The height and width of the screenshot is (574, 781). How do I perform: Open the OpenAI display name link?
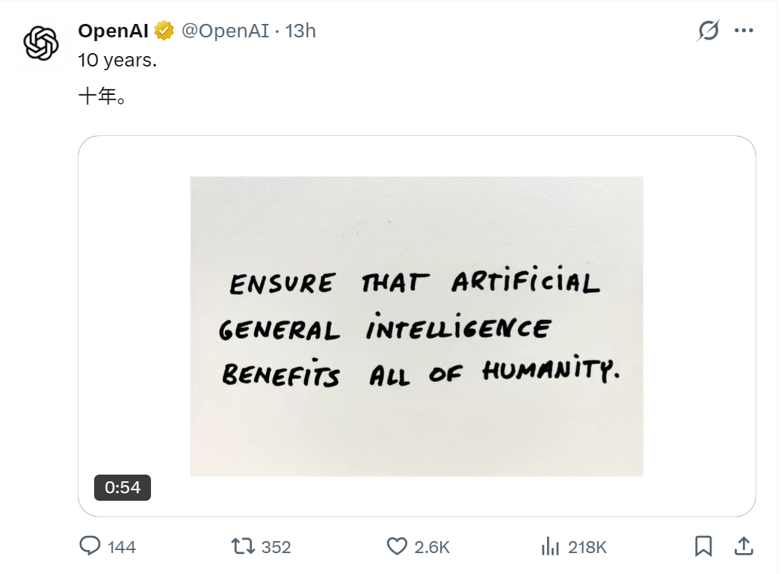pyautogui.click(x=114, y=31)
